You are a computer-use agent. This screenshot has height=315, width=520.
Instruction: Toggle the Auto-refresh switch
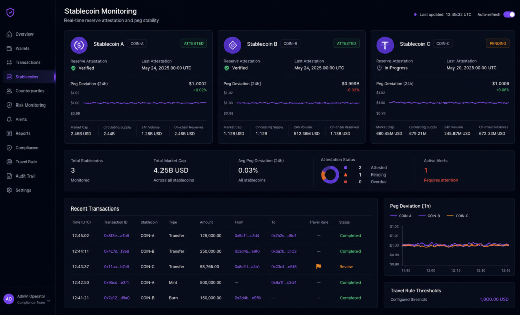tap(509, 15)
